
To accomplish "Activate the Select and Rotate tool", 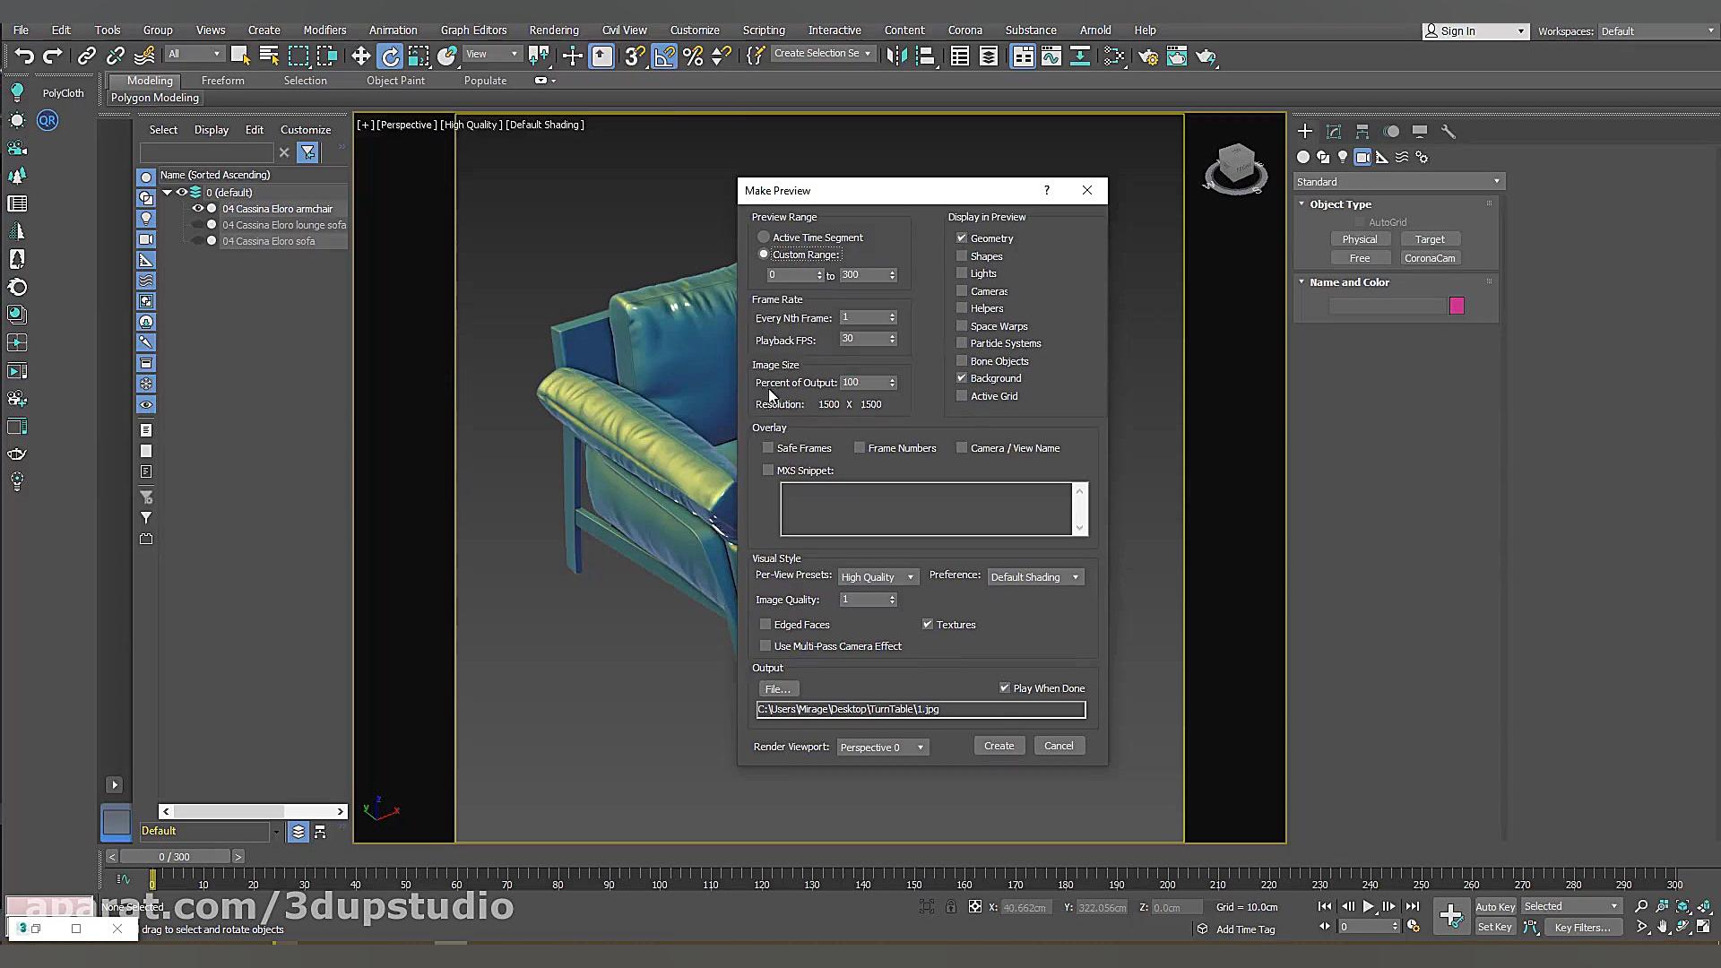I will tap(390, 56).
